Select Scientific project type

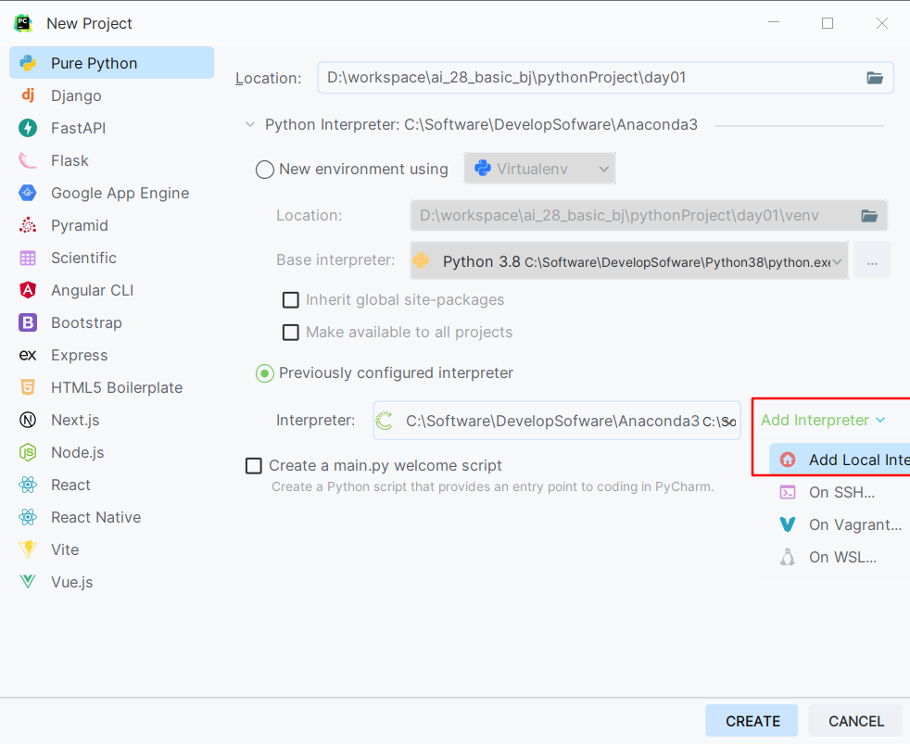click(111, 258)
